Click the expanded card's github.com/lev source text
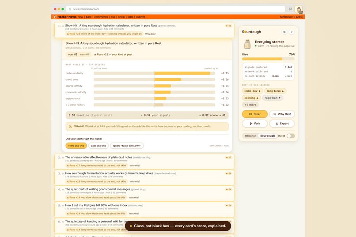 pos(73,48)
